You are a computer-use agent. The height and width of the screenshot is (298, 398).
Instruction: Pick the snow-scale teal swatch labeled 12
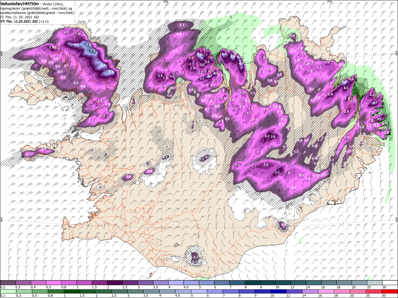[x=298, y=283]
